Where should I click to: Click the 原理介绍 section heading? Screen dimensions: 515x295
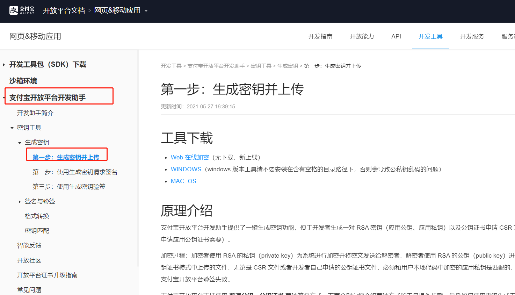point(187,210)
